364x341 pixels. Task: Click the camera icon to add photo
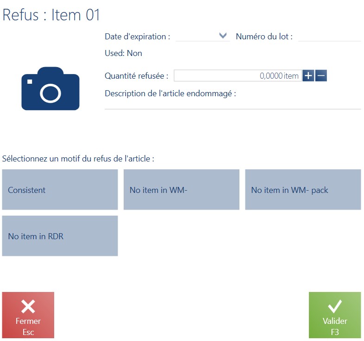point(50,88)
